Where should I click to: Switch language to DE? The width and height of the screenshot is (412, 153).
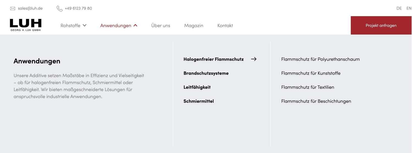pos(399,8)
